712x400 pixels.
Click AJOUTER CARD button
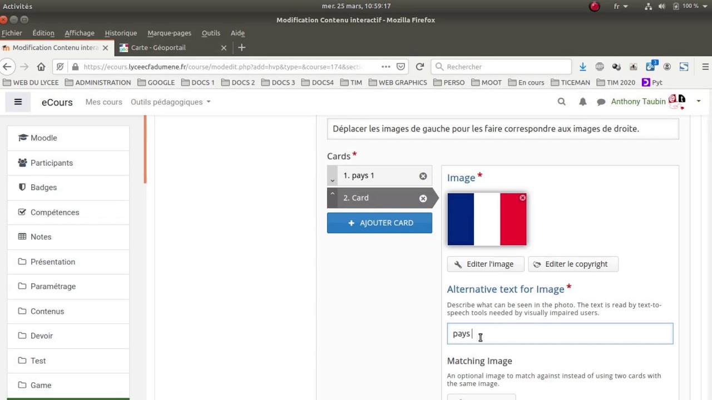[379, 223]
